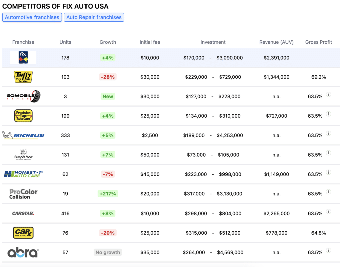342x267 pixels.
Task: Select the $45,000 initial fee
Action: (x=150, y=174)
